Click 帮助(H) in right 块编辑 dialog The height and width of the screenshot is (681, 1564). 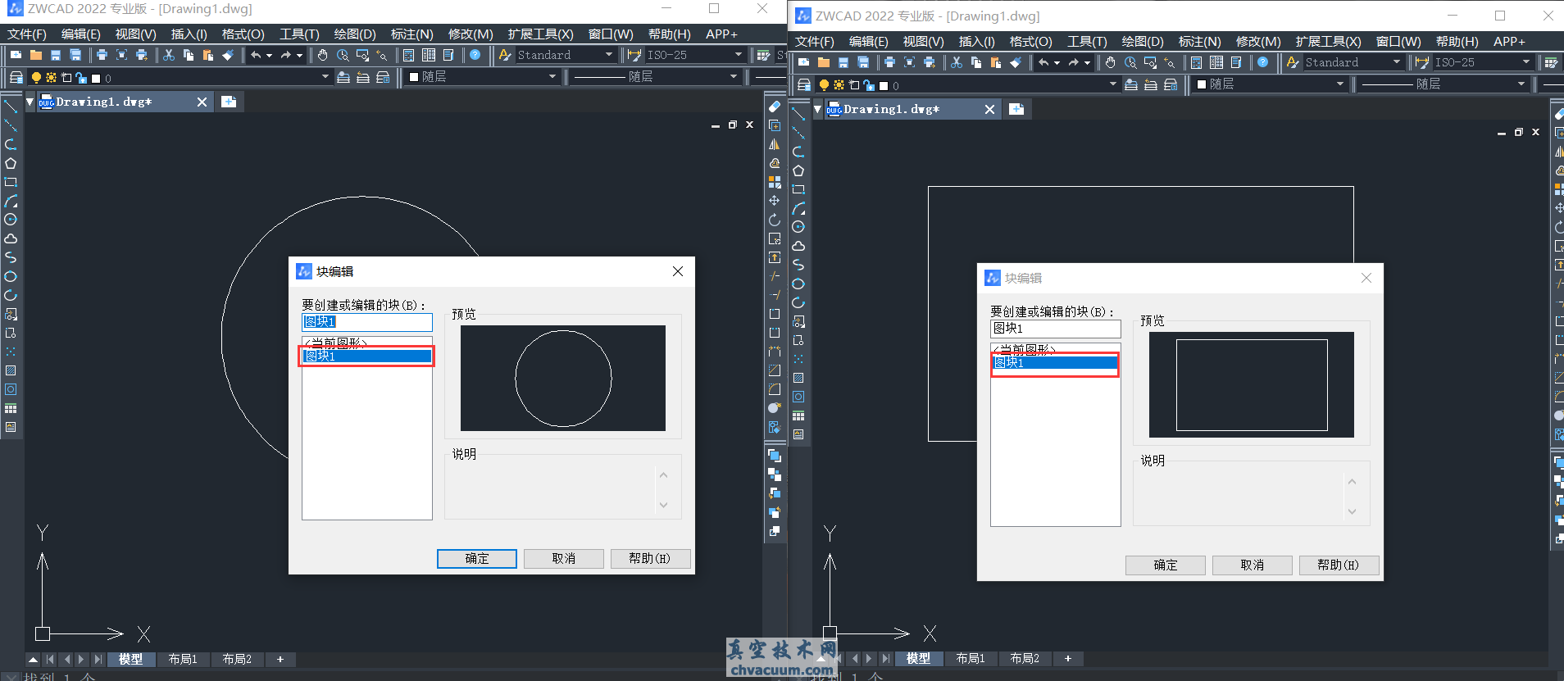tap(1339, 565)
